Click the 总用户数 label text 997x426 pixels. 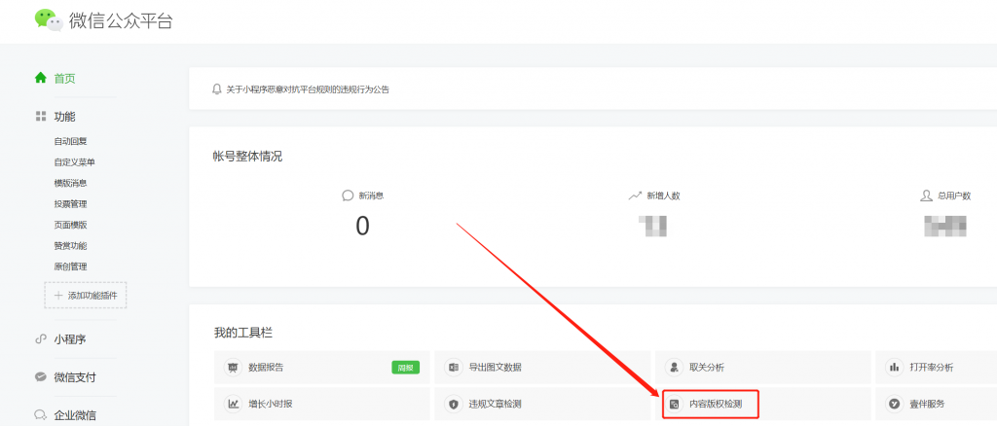click(954, 195)
